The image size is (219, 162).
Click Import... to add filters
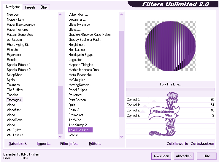coord(44,144)
